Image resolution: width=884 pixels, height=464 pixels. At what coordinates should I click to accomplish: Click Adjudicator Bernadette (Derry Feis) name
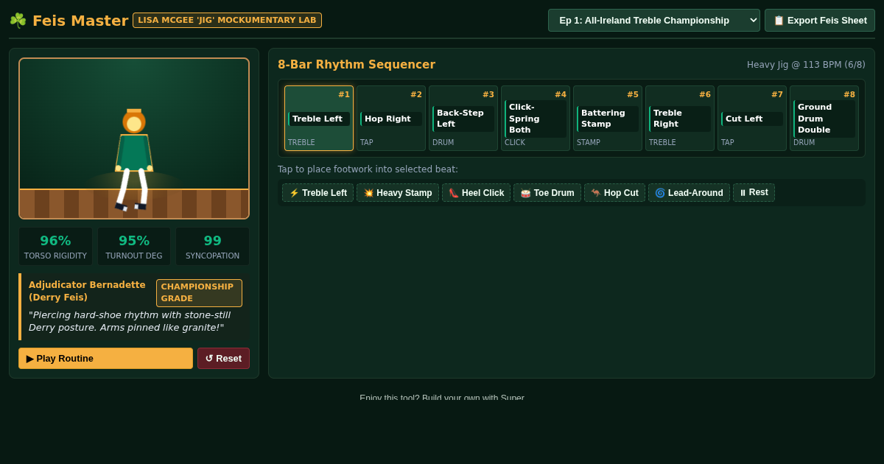[x=87, y=291]
